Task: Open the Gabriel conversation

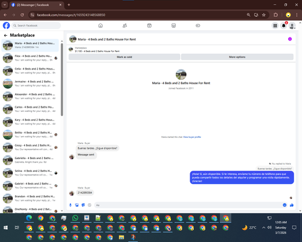Action: 30,186
